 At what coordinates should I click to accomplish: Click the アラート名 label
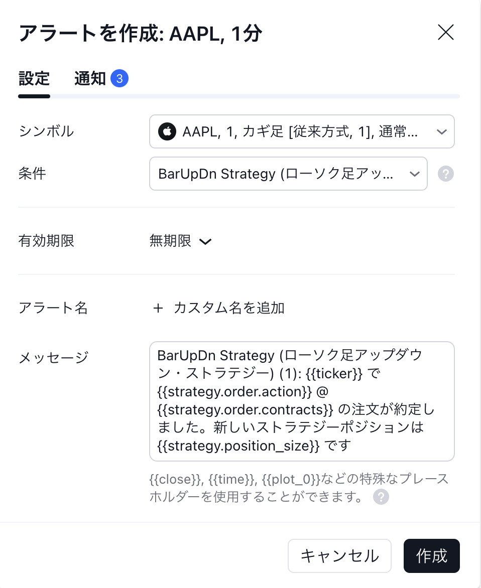click(53, 308)
